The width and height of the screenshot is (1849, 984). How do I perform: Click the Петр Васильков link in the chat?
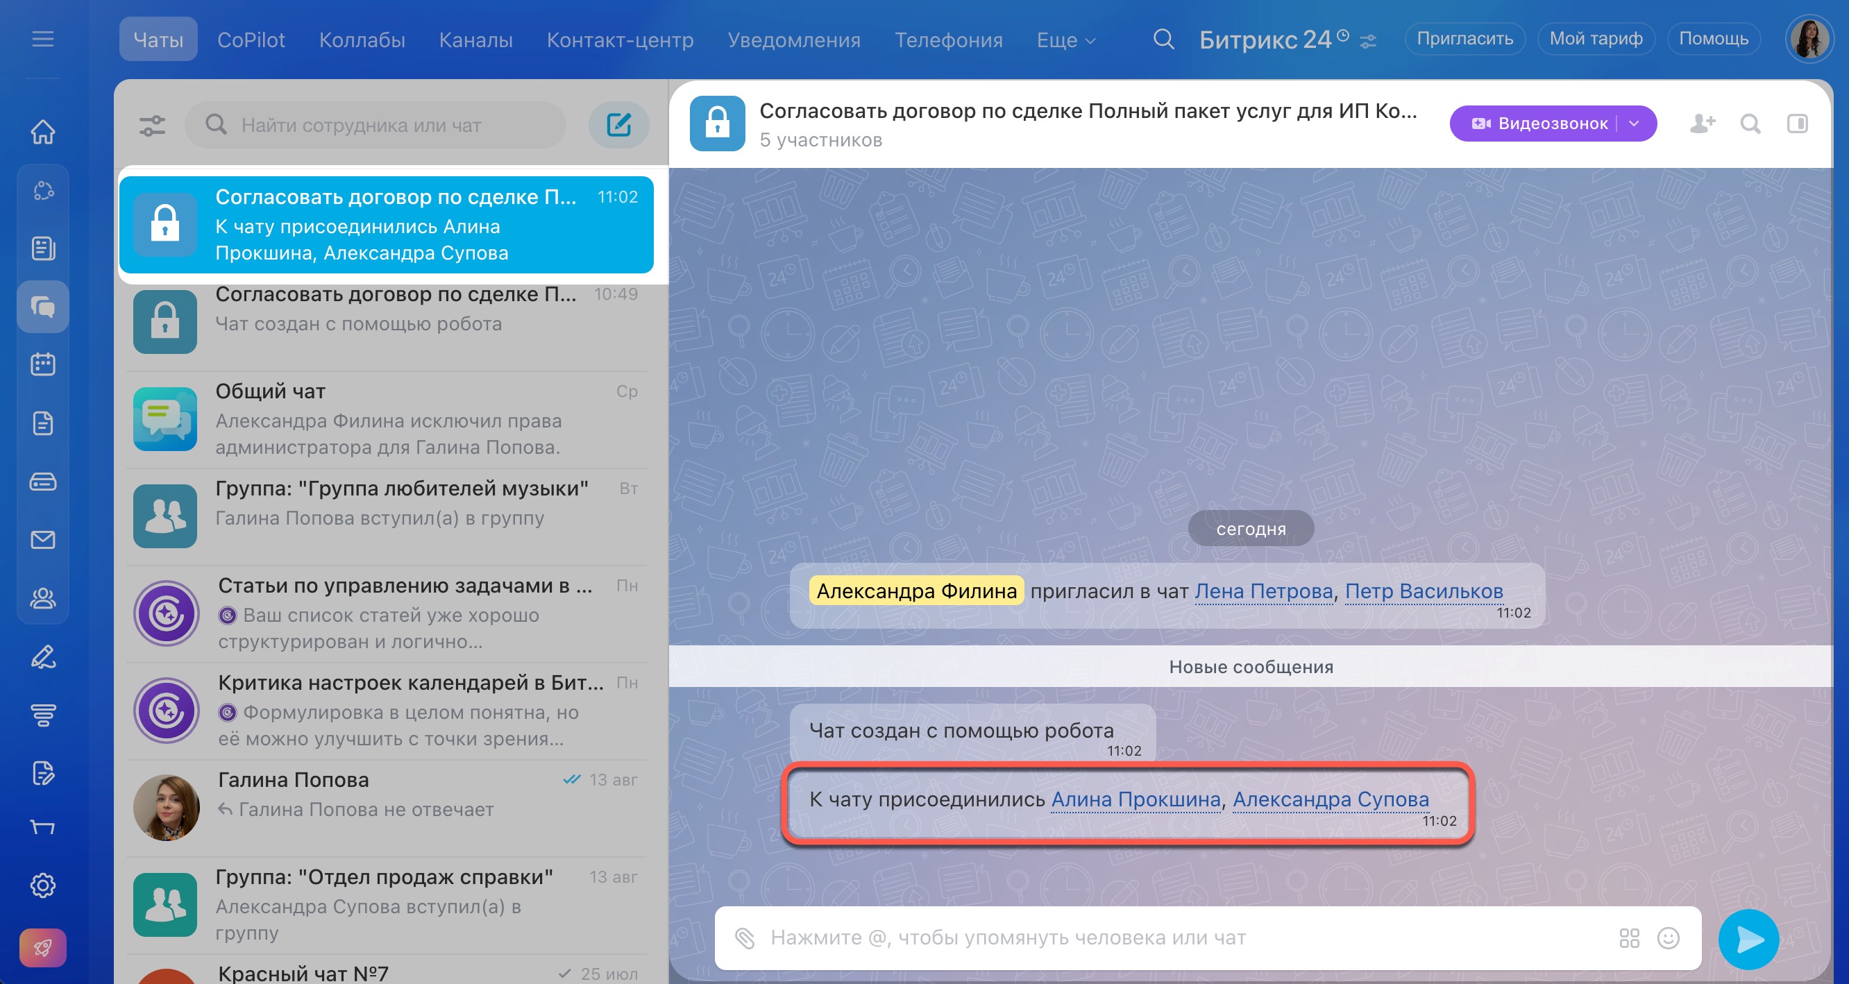[x=1424, y=591]
